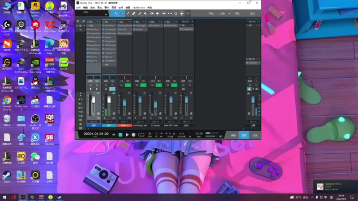Open the automation mode dropdown on channel 1
Screen dimensions: 358x201
94,121
